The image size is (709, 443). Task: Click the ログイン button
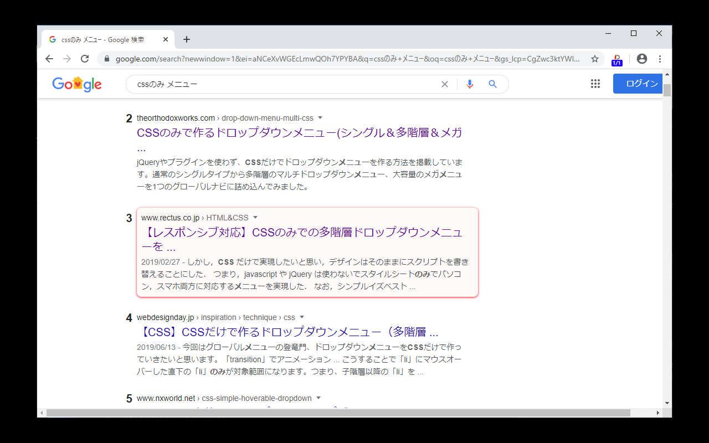[638, 84]
